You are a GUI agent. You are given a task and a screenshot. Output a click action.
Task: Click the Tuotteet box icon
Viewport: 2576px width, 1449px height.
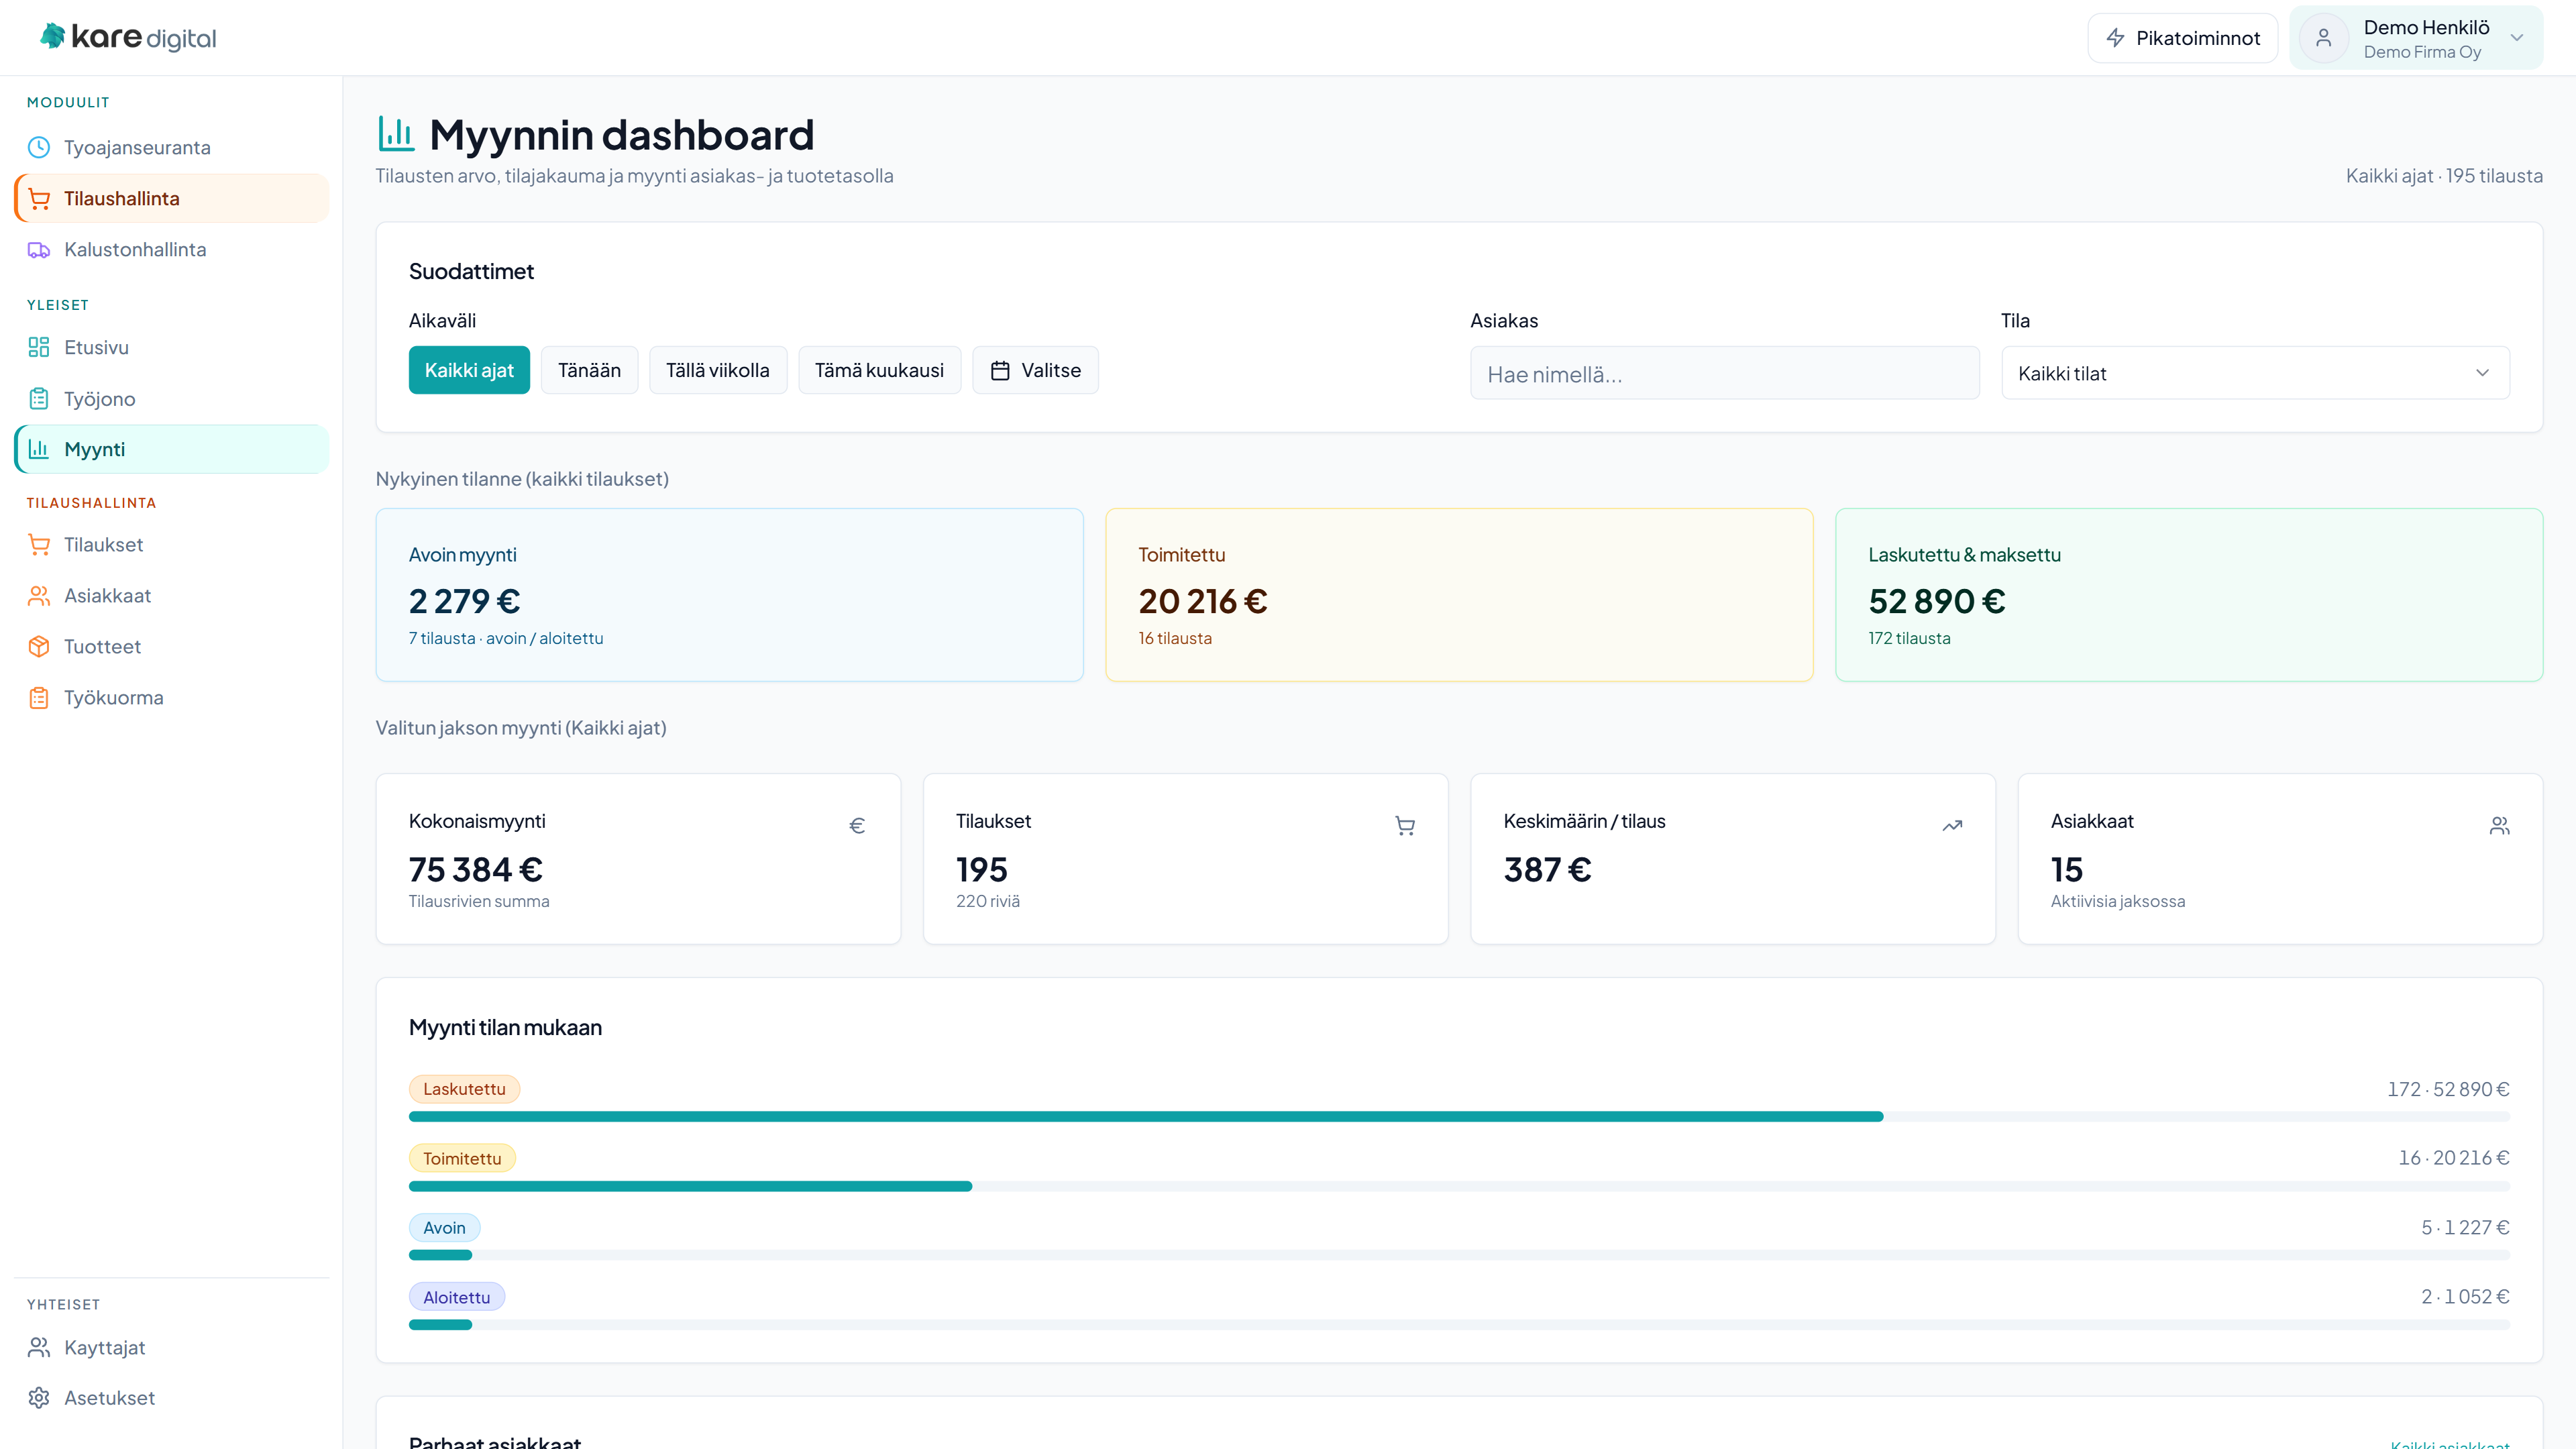39,647
